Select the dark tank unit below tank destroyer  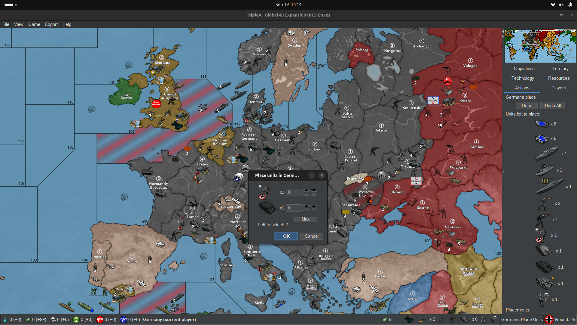click(545, 267)
